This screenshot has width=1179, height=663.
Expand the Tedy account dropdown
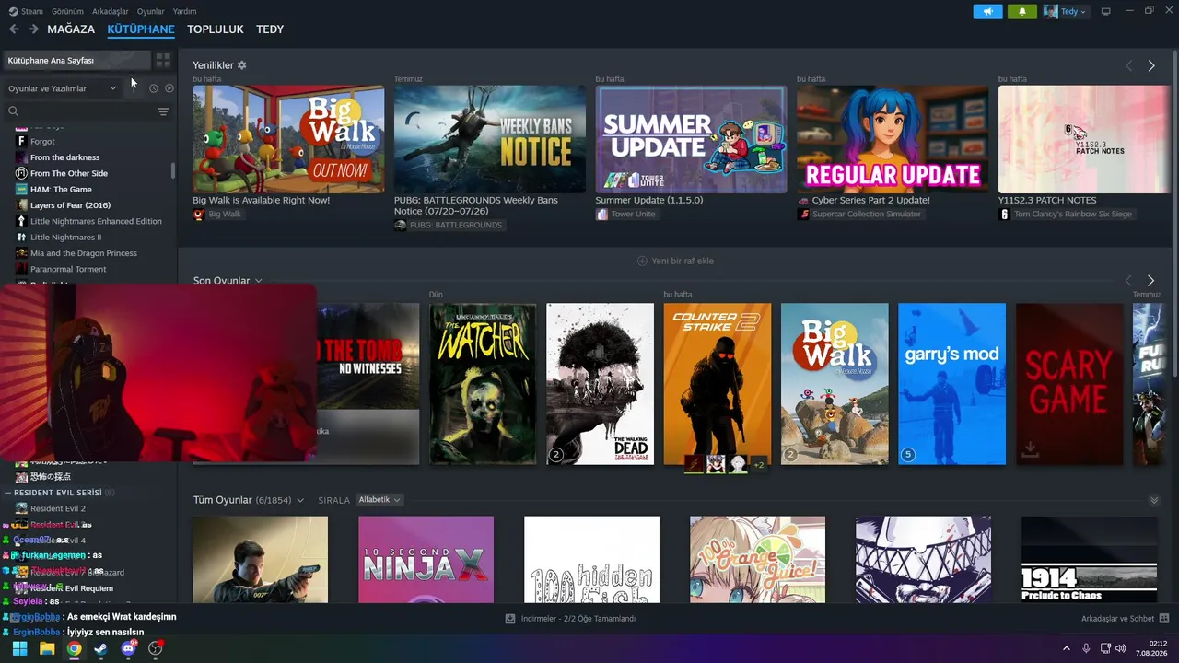click(x=1083, y=12)
